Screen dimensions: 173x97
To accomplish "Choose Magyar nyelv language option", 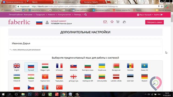I will (x=45, y=67).
